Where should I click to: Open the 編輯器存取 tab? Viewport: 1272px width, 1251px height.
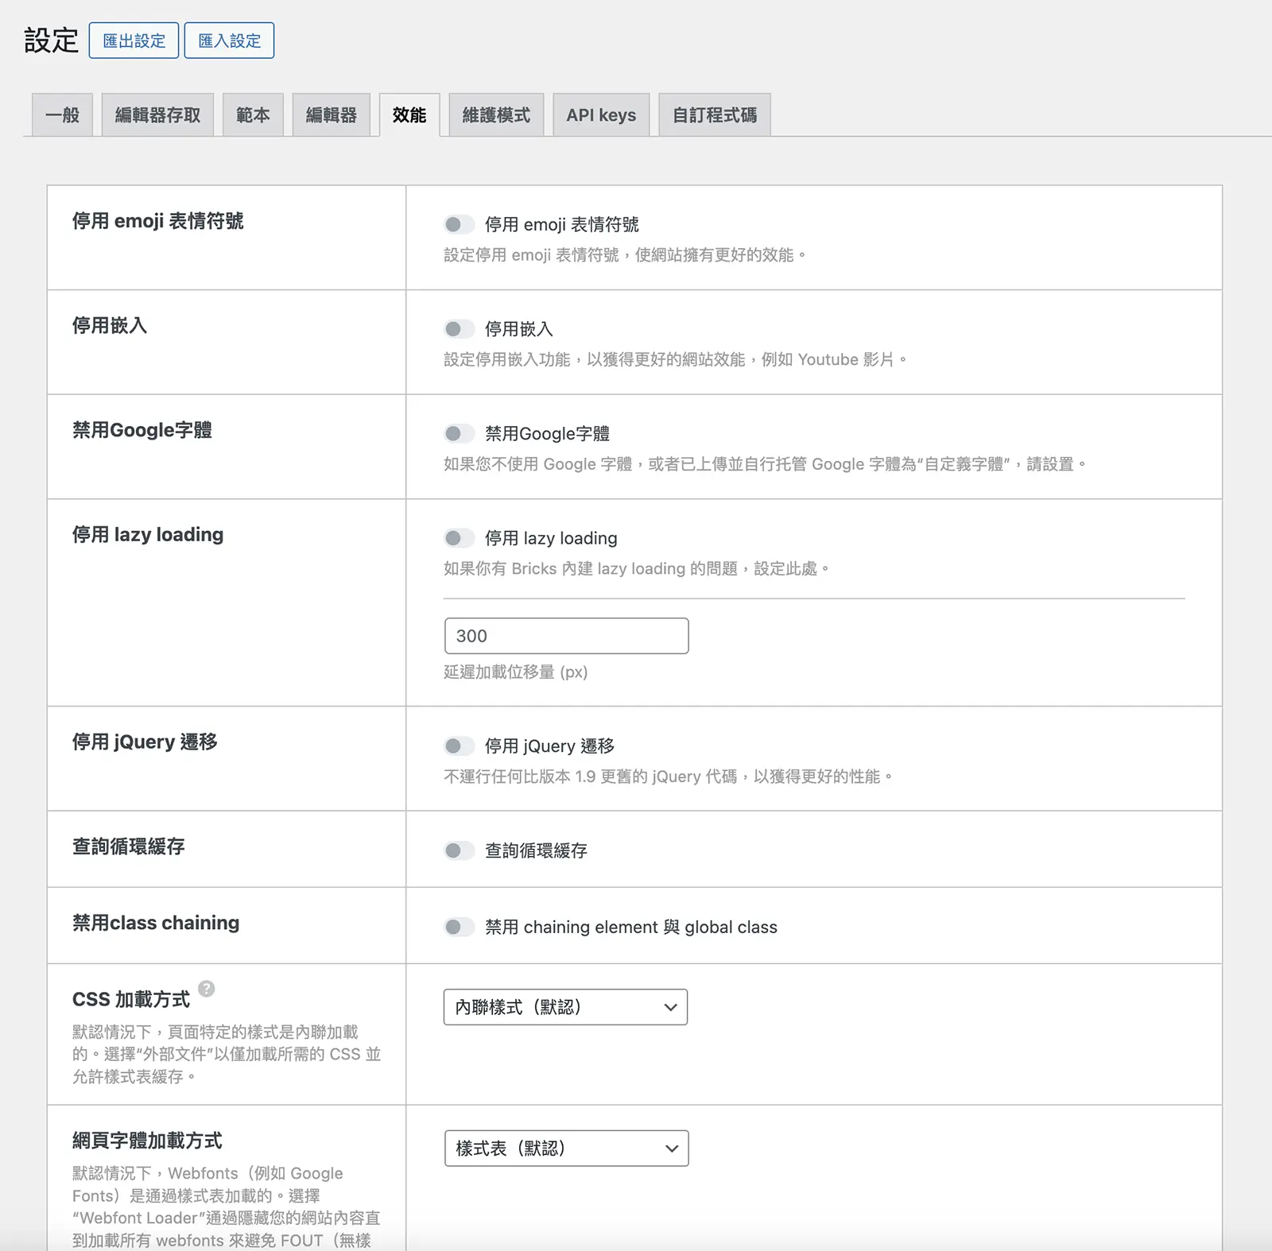click(157, 115)
